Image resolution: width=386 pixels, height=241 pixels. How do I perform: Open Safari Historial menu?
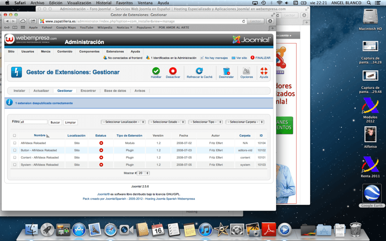pos(104,3)
